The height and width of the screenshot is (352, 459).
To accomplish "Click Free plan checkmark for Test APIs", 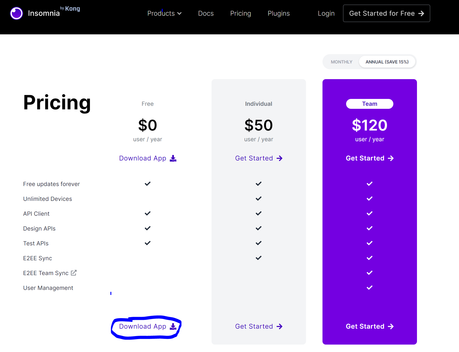I will pos(148,243).
